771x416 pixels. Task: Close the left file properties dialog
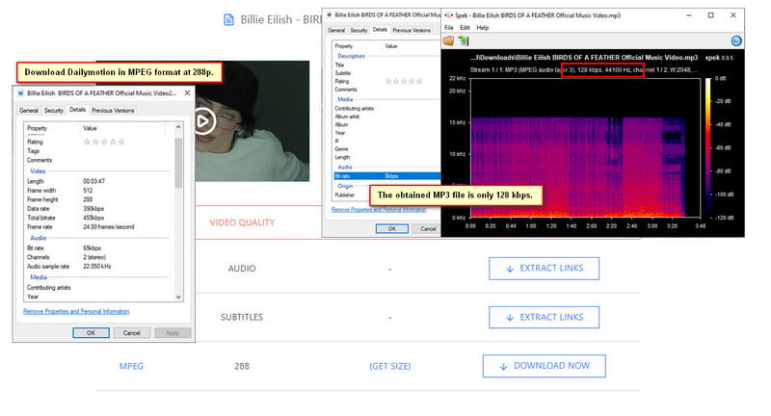(187, 92)
